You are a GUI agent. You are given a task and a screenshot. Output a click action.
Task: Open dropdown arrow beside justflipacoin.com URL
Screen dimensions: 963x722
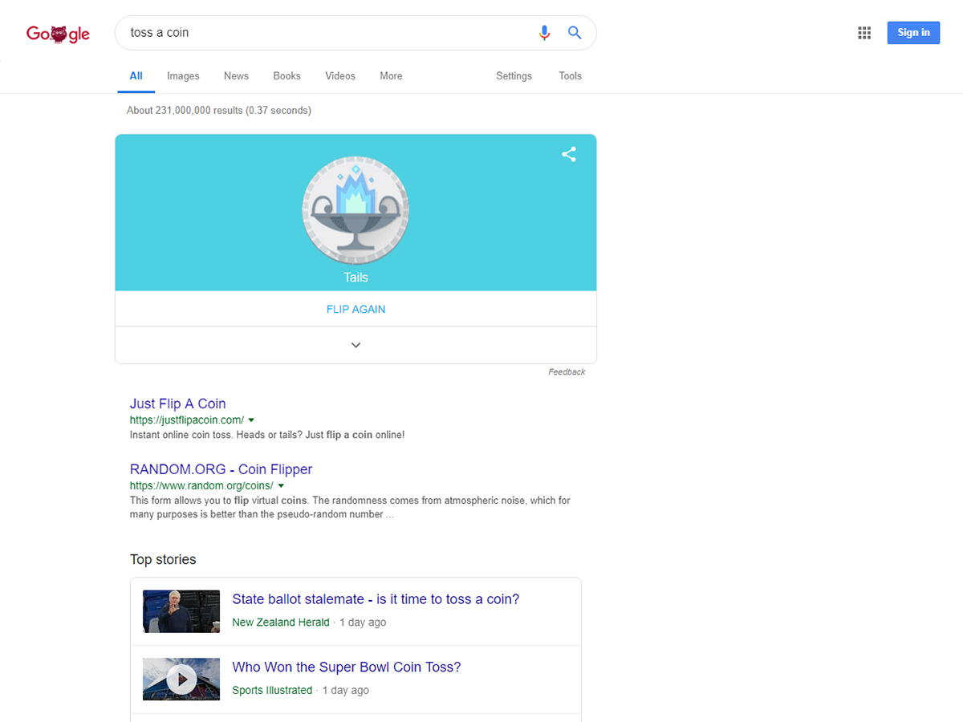tap(251, 420)
